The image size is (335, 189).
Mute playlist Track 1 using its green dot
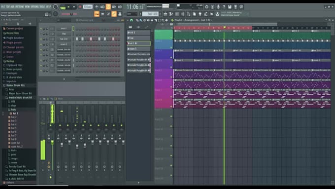click(171, 38)
